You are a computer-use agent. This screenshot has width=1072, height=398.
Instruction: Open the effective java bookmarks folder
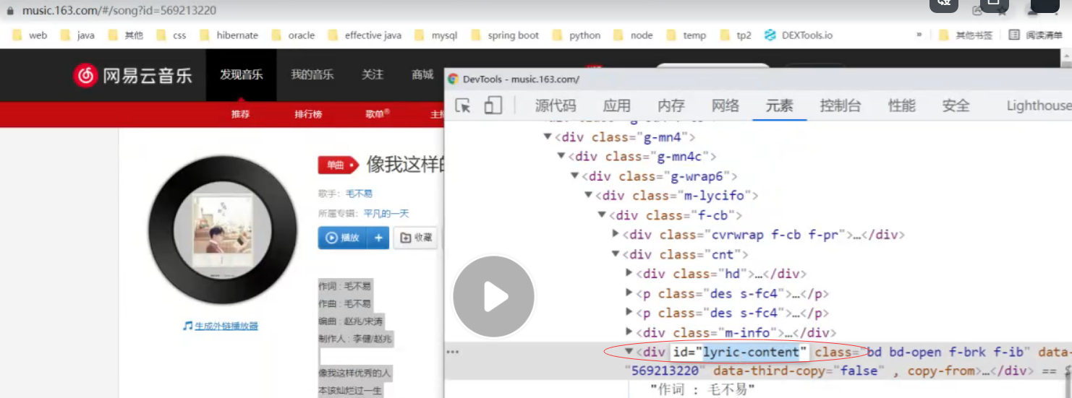(365, 35)
